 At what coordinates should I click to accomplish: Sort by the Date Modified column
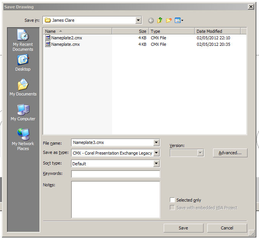218,31
